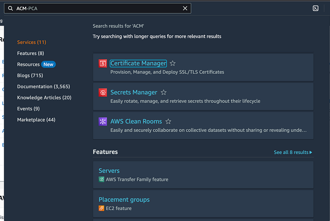Clear the search box with X
Viewport: 330px width, 221px height.
coord(185,8)
